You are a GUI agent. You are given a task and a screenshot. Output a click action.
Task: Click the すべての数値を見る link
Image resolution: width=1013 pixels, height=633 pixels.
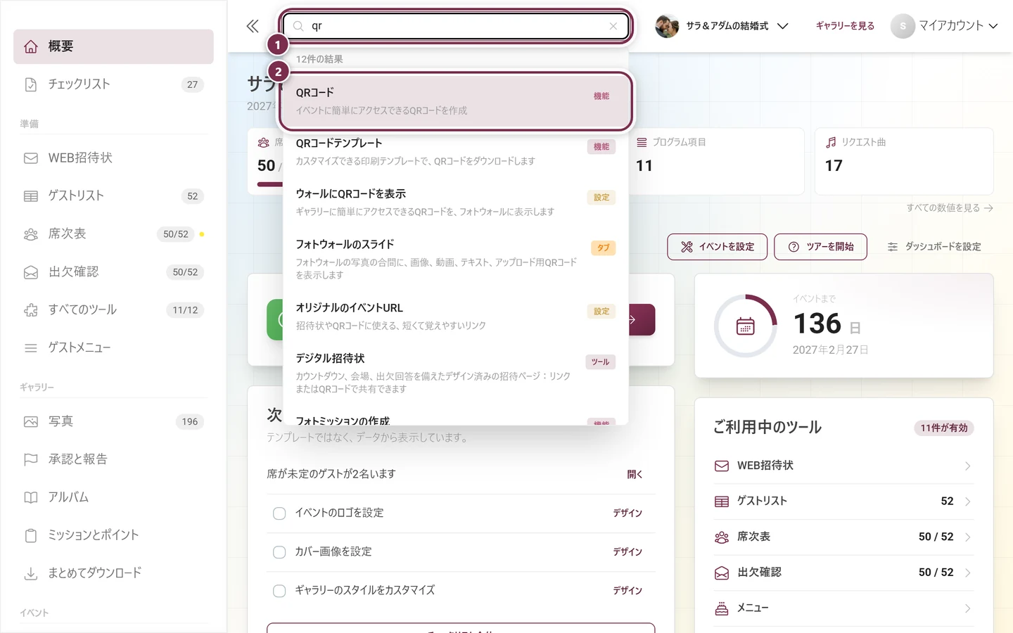(x=950, y=208)
